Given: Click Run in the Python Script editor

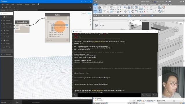Looking at the screenshot, I should [75, 95].
